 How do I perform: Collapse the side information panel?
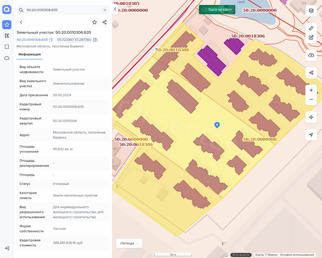[x=115, y=9]
